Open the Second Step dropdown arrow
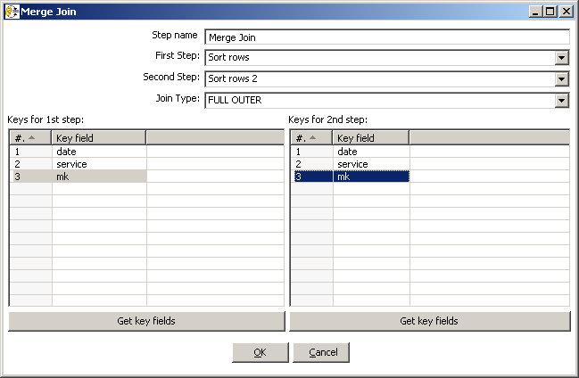This screenshot has height=378, width=579. pyautogui.click(x=562, y=79)
